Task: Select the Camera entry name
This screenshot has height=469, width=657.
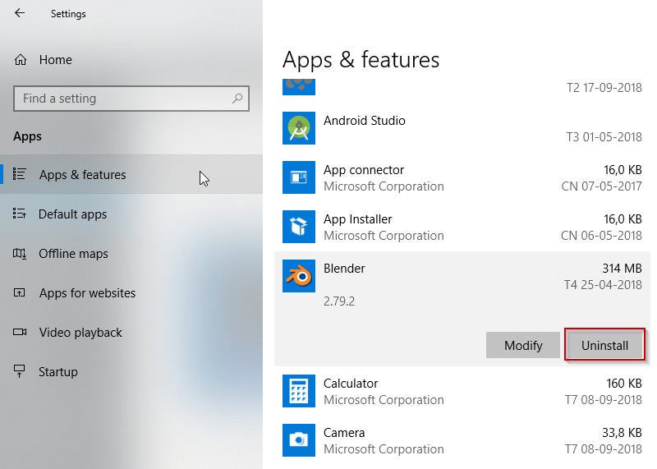Action: (x=344, y=433)
